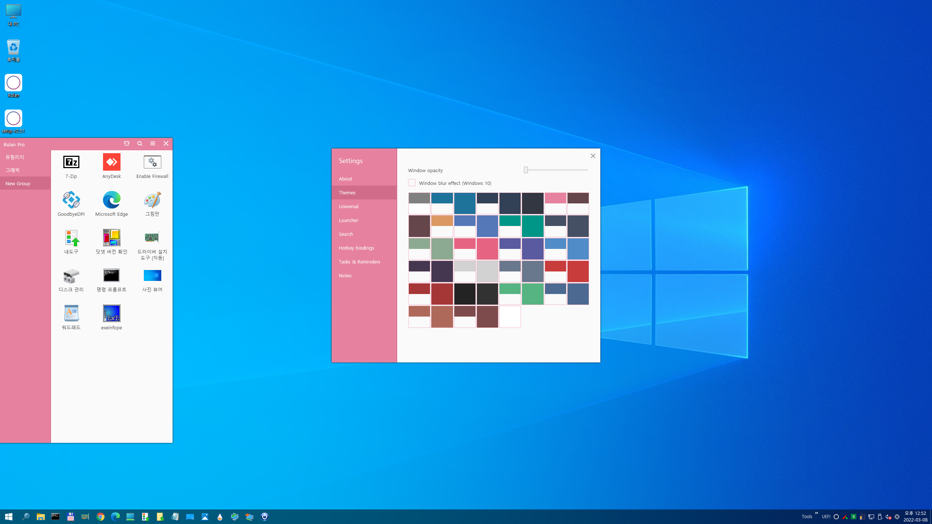
Task: Choose the orange-top theme swatch
Action: point(442,226)
